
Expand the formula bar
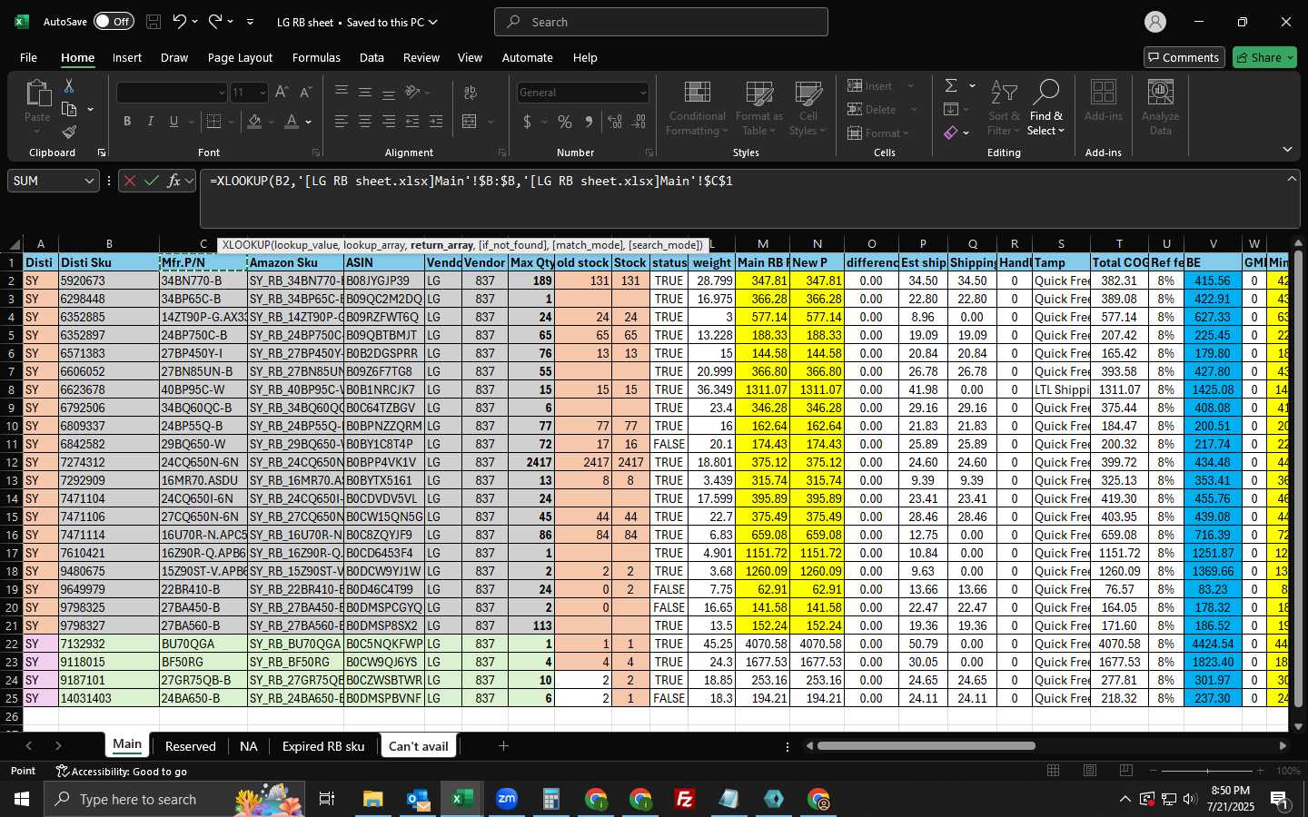(x=1292, y=179)
